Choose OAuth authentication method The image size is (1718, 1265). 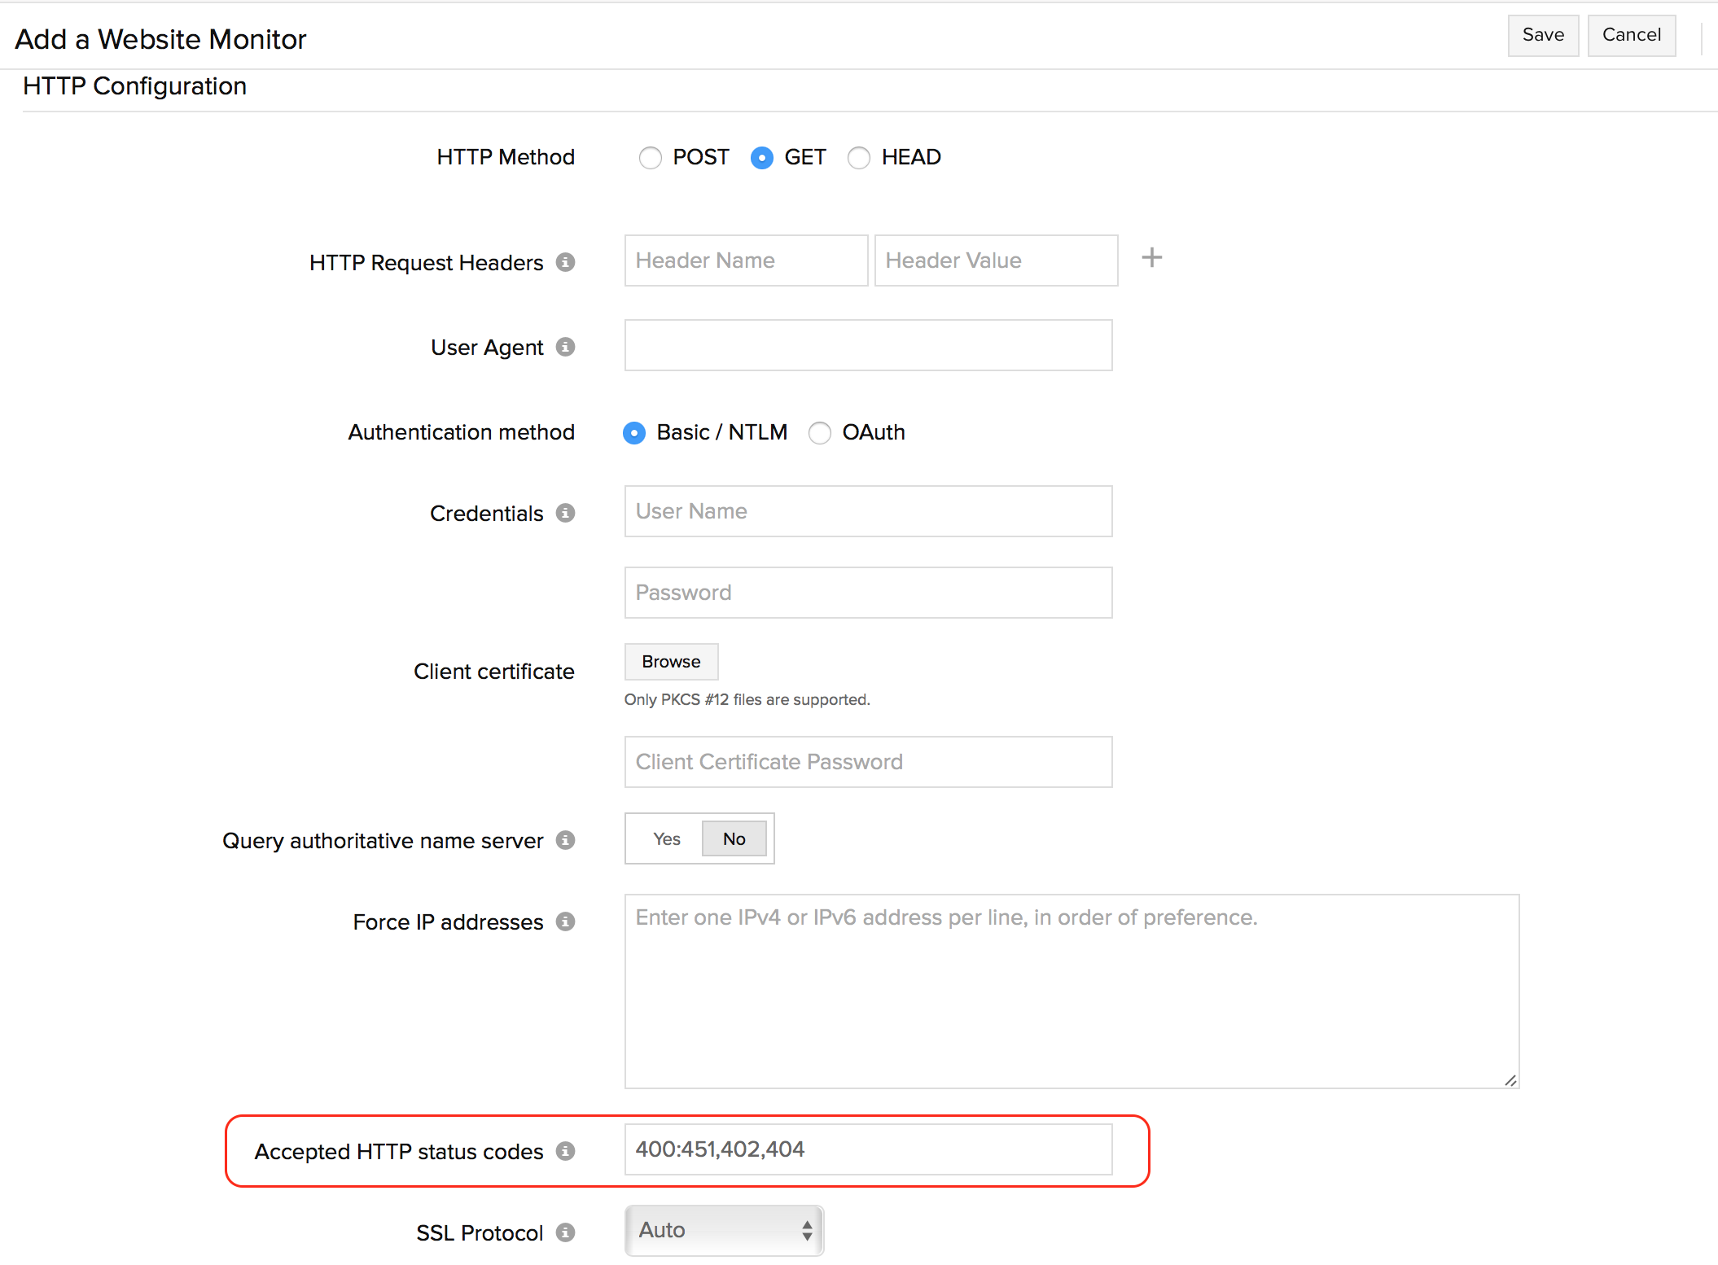tap(820, 432)
